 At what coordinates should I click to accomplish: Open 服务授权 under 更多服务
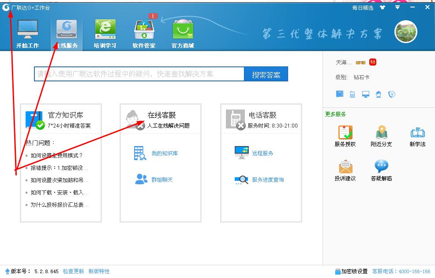pyautogui.click(x=345, y=136)
